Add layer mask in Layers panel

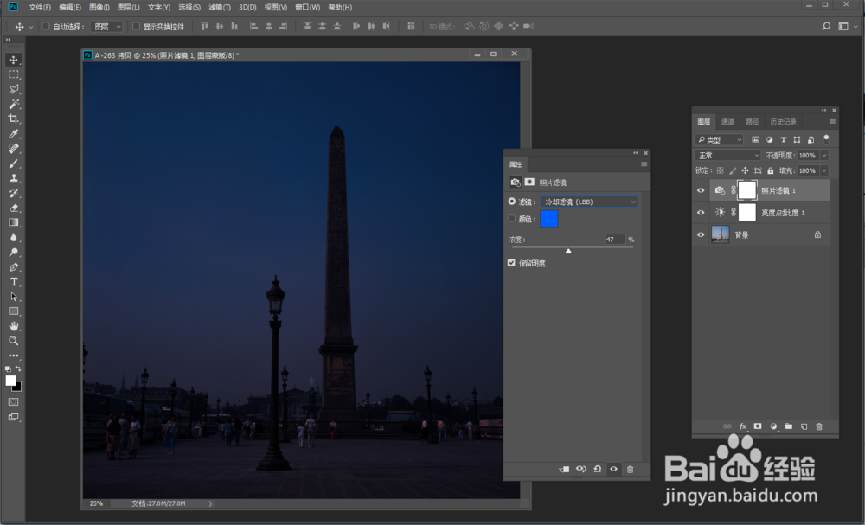point(758,426)
